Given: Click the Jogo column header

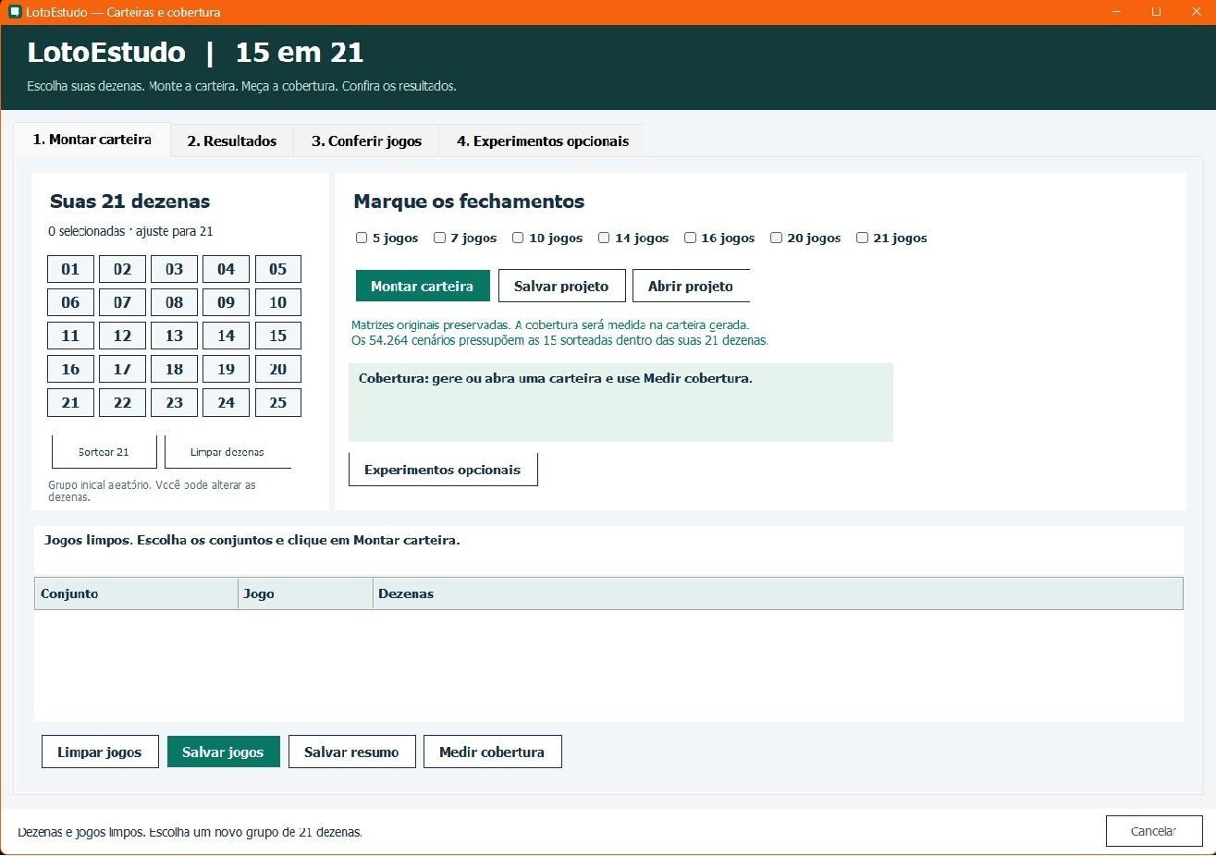Looking at the screenshot, I should [x=305, y=593].
